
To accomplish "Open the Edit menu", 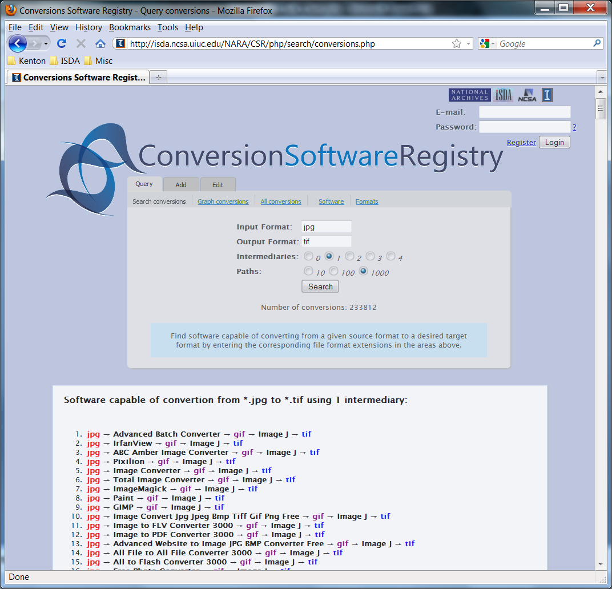I will click(x=36, y=27).
